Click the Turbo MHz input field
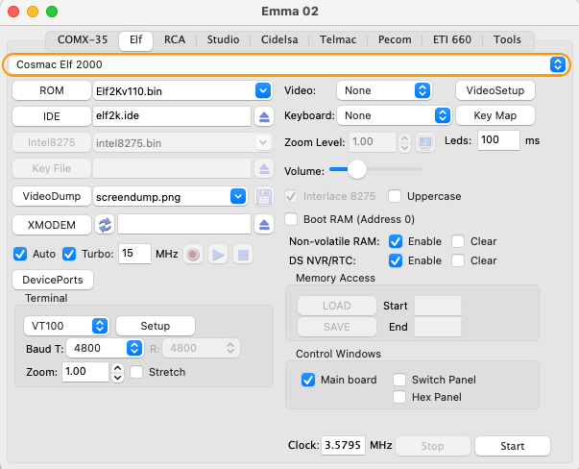 (x=134, y=254)
